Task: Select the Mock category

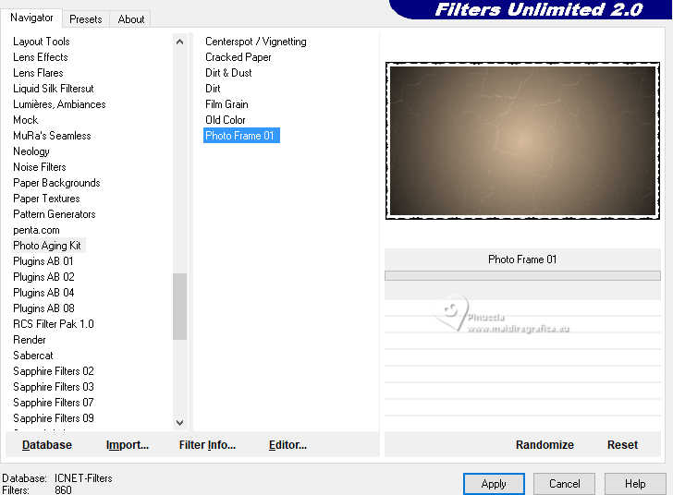Action: coord(25,120)
